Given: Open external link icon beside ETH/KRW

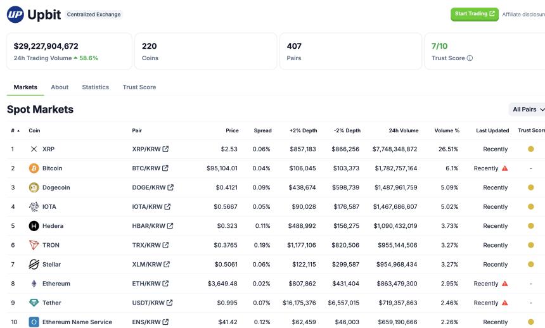Looking at the screenshot, I should pyautogui.click(x=165, y=283).
